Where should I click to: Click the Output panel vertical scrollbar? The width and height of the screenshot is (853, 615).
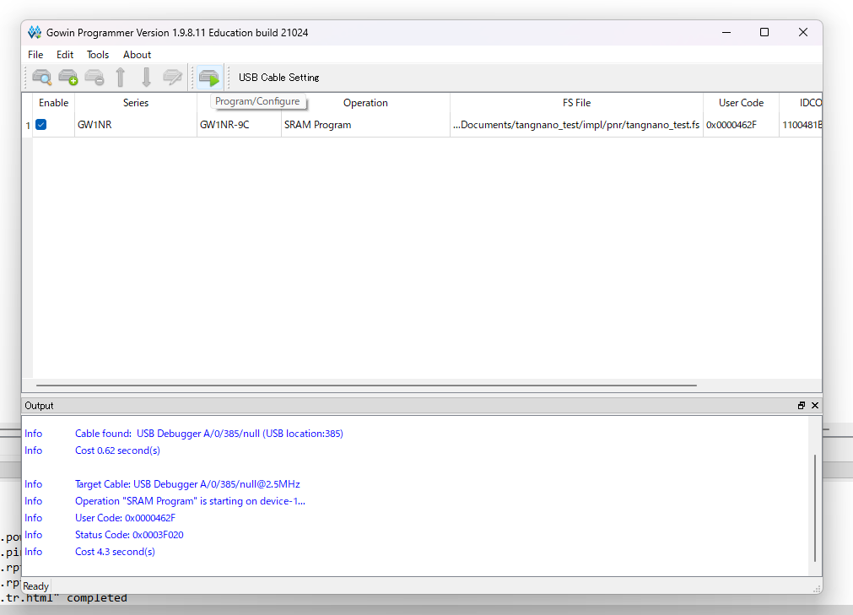click(814, 508)
